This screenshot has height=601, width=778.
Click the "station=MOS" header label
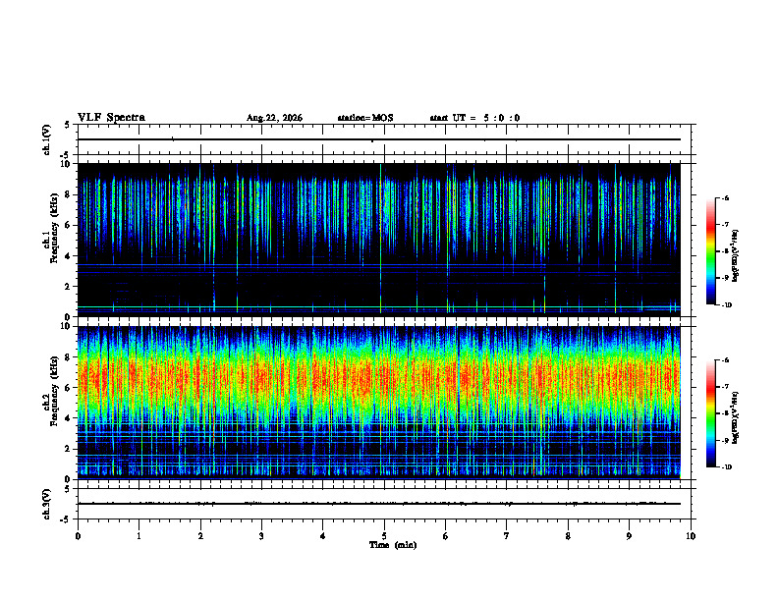click(365, 118)
